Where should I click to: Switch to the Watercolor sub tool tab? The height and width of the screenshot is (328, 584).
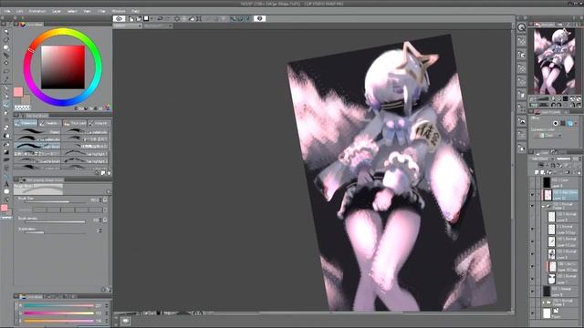click(26, 123)
